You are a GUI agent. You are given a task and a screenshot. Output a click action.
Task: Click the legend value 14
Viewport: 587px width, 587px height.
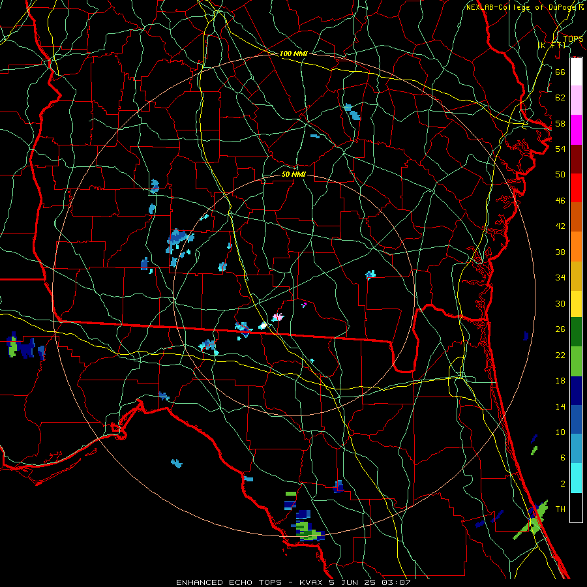coord(560,406)
